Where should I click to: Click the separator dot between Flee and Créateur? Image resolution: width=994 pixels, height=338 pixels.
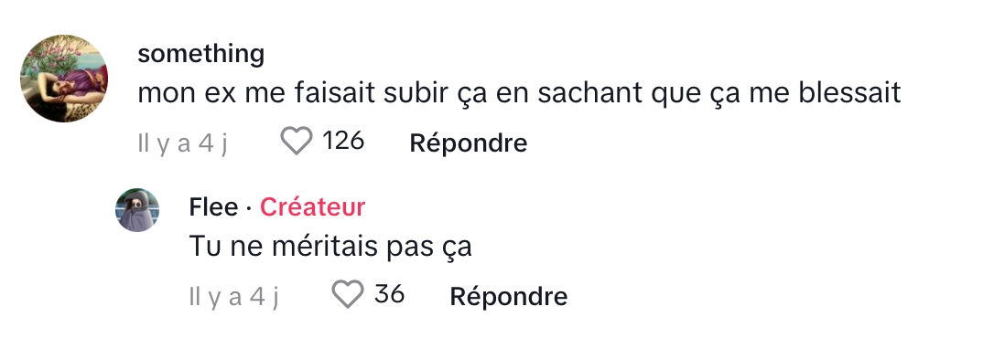click(x=249, y=208)
